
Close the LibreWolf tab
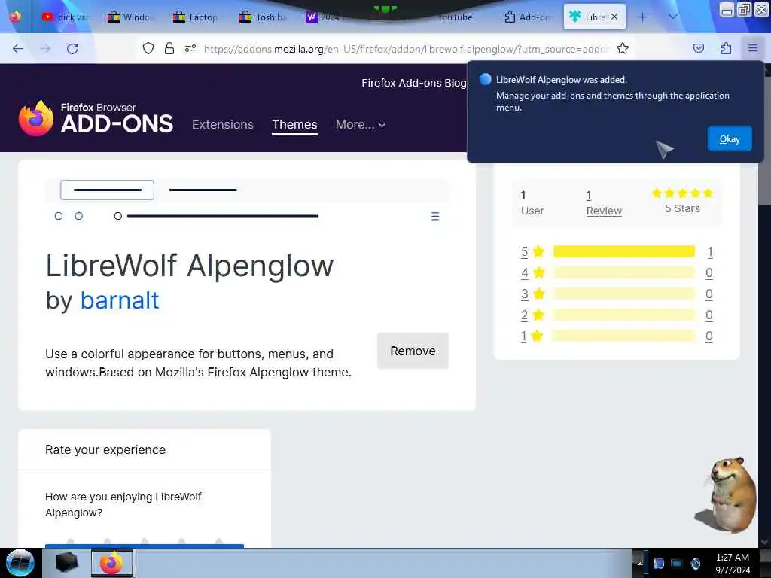pyautogui.click(x=614, y=17)
